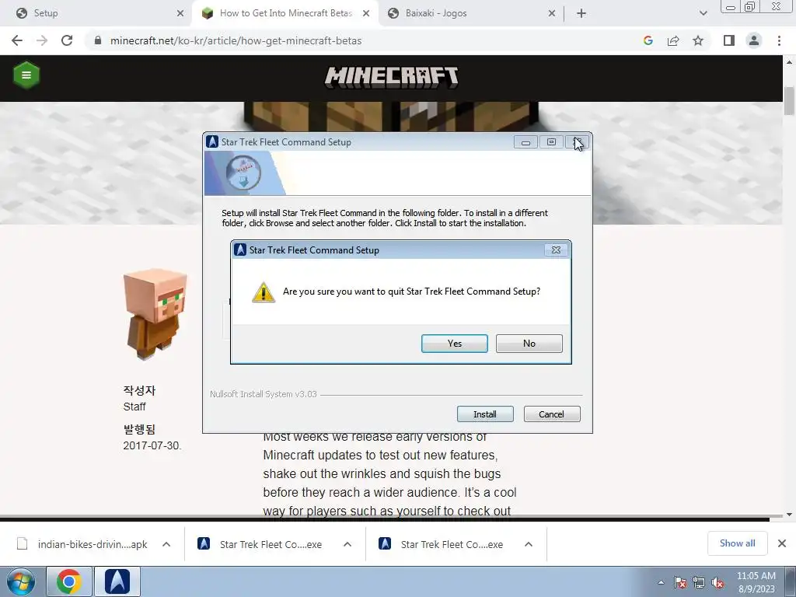Open Chrome from the taskbar
Screen dimensions: 796x597
(69, 581)
